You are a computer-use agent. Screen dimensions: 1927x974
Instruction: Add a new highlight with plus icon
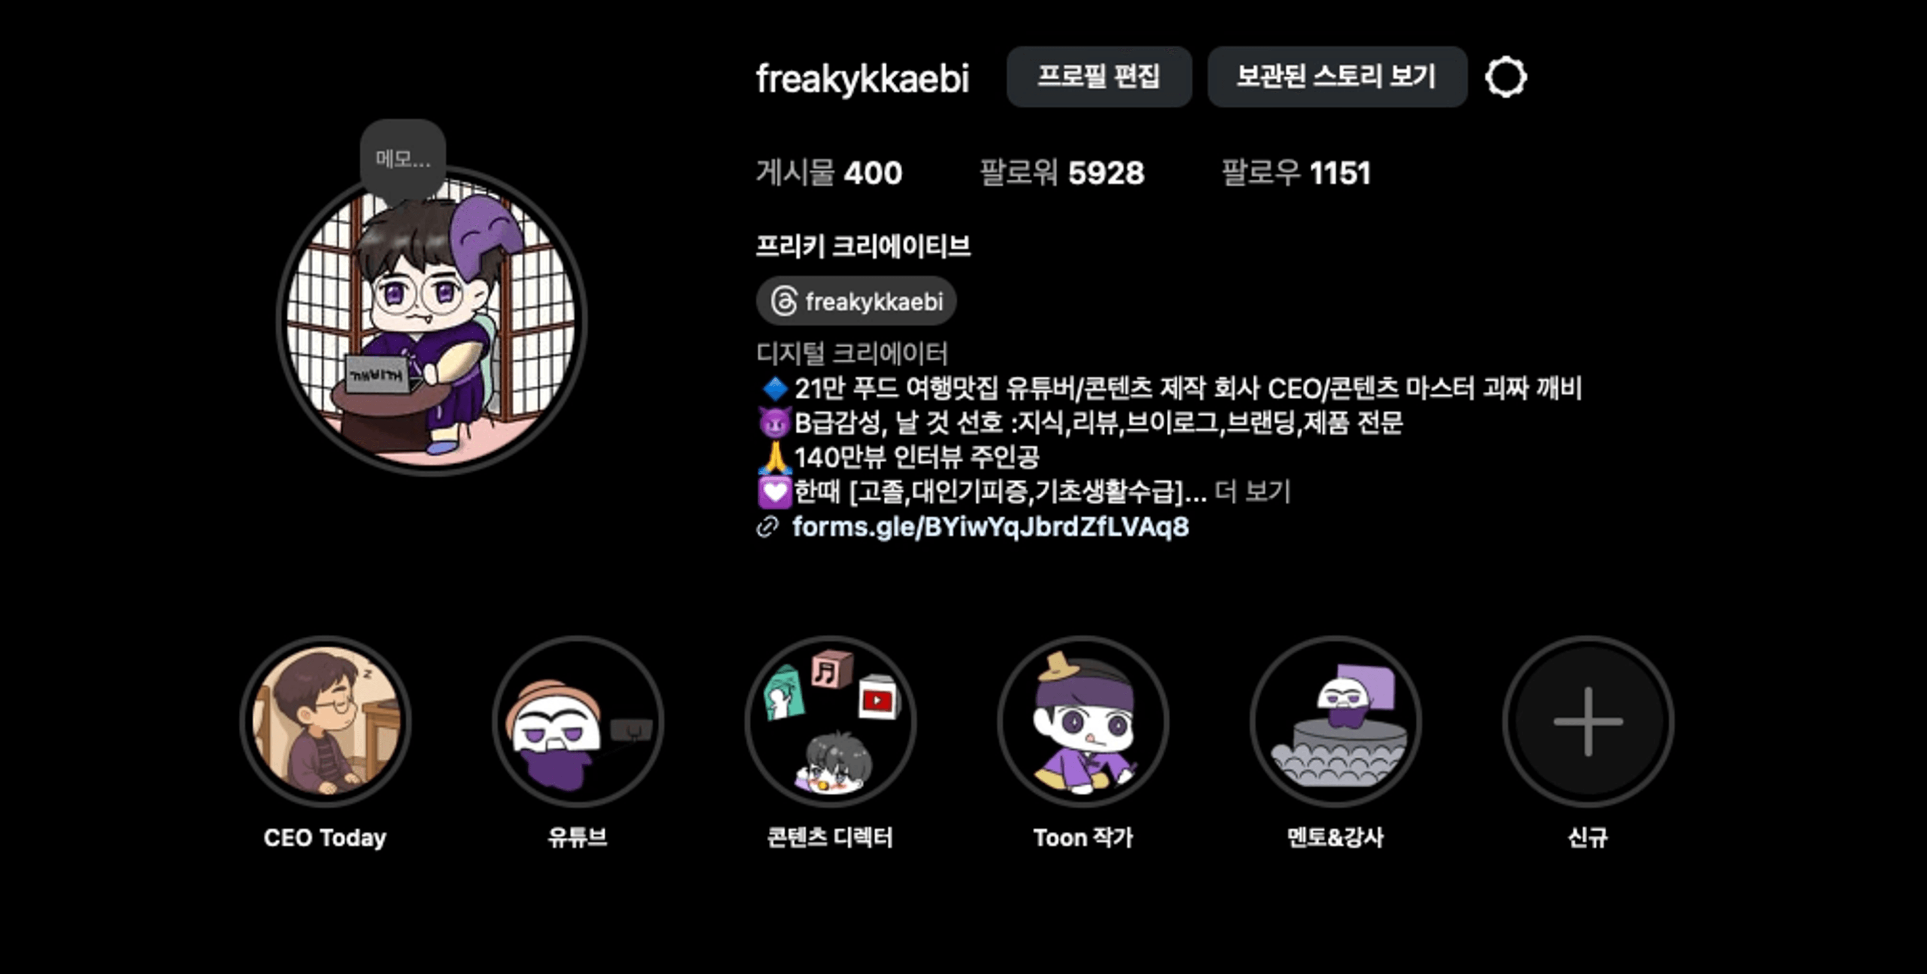[x=1588, y=721]
